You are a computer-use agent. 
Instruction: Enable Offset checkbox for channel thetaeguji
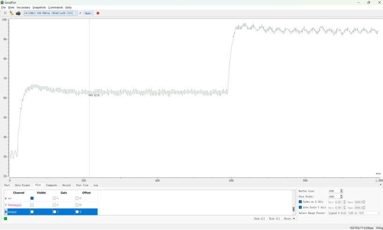(77, 205)
